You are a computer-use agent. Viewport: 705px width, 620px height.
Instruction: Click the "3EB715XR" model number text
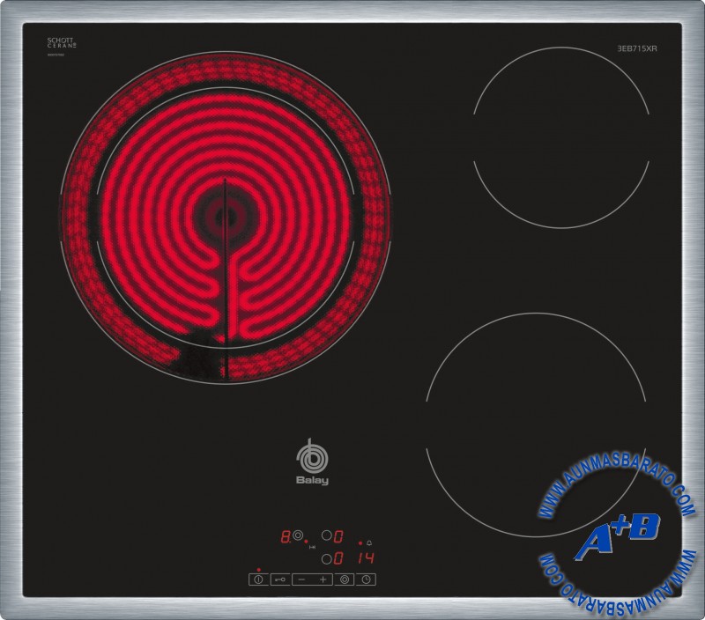[x=637, y=48]
